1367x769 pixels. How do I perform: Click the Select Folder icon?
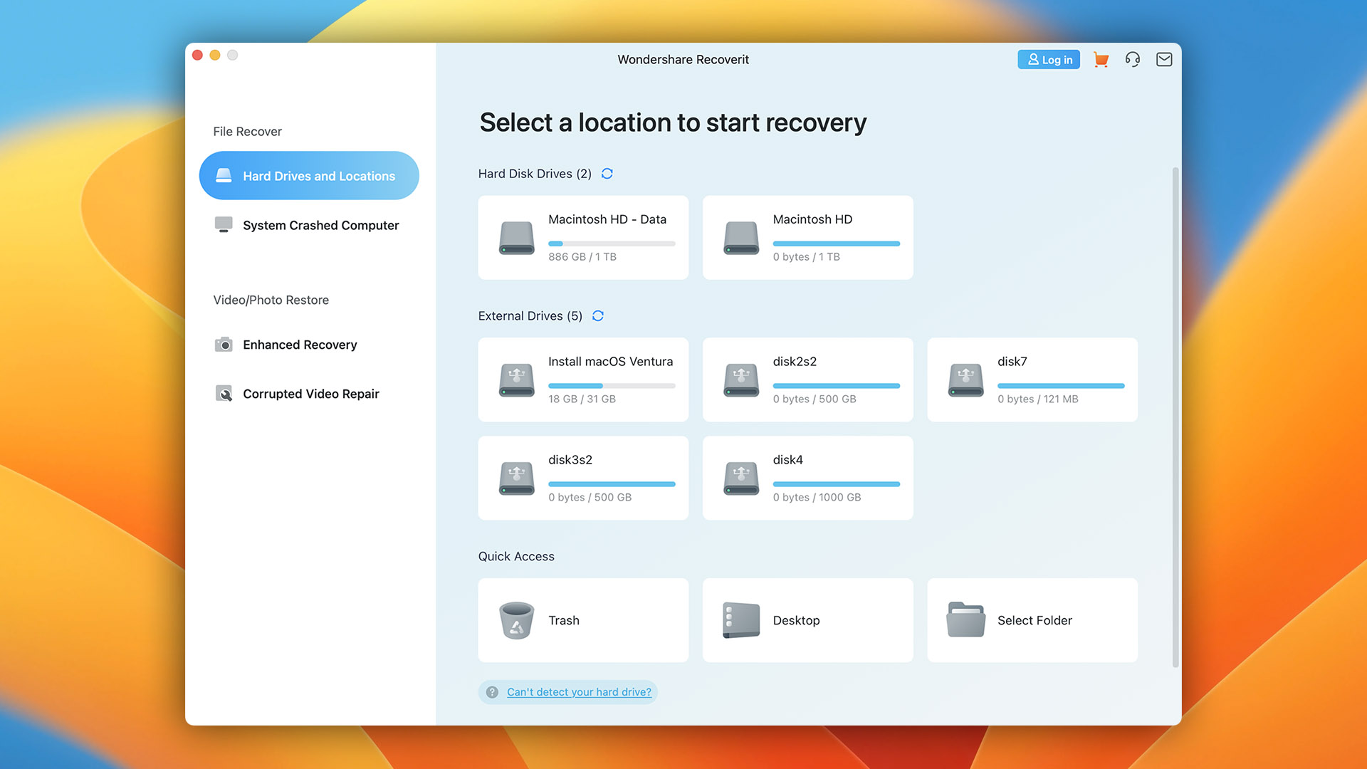(x=966, y=619)
